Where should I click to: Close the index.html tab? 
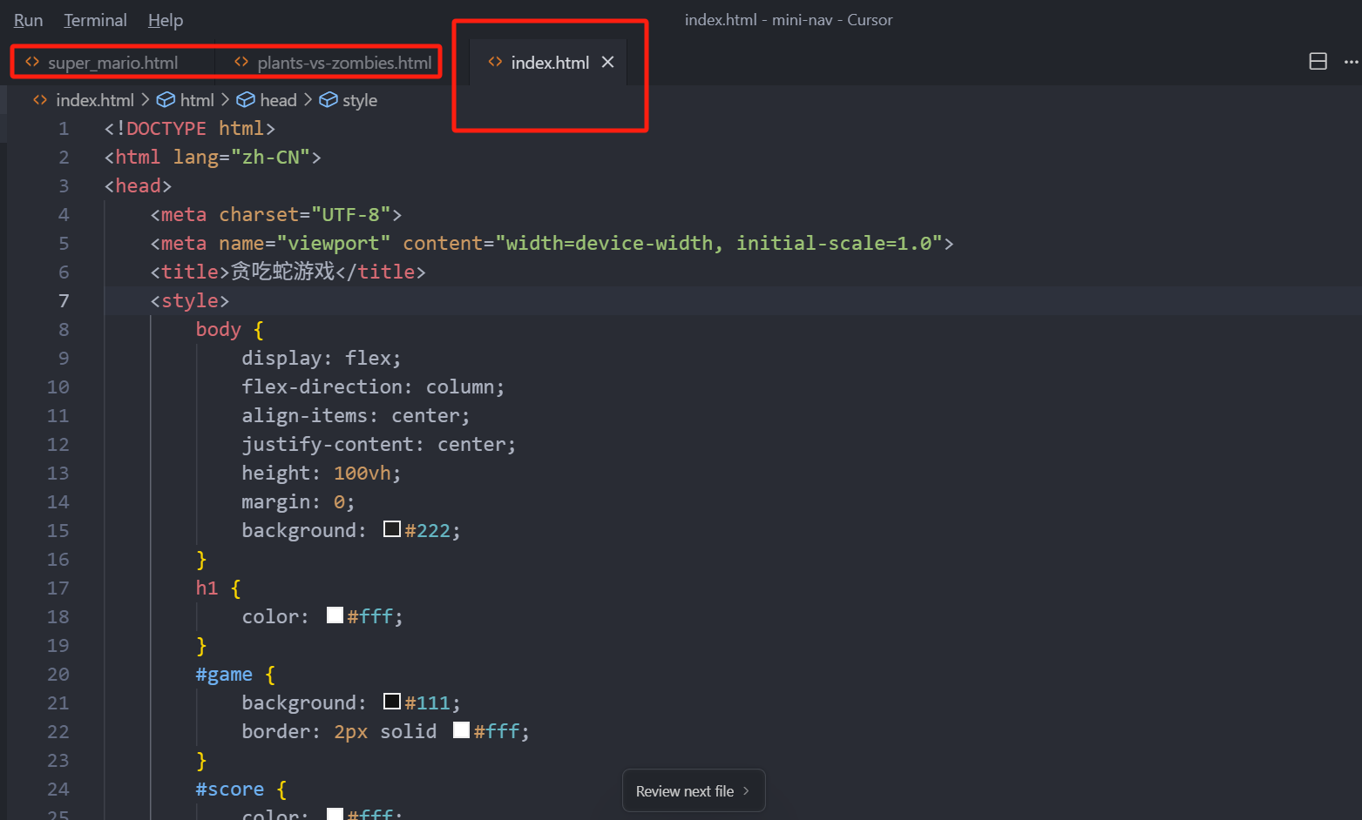[608, 62]
